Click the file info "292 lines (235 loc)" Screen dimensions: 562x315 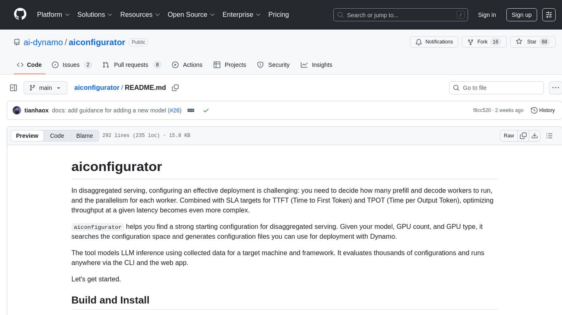tap(131, 136)
